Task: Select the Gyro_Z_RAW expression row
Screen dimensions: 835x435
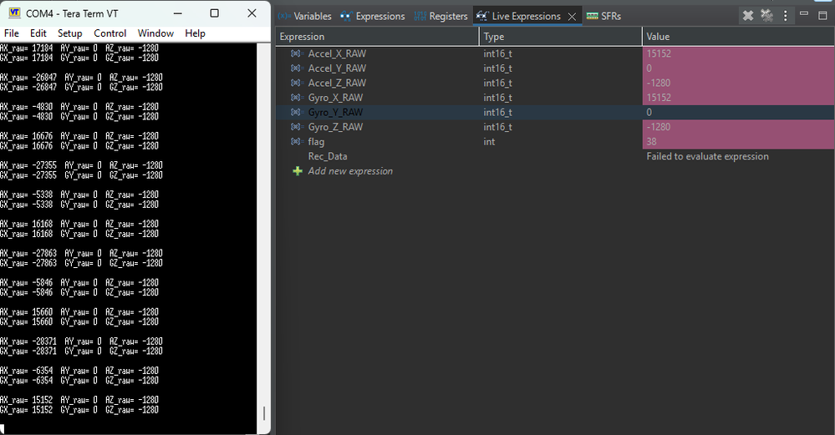Action: pyautogui.click(x=556, y=127)
